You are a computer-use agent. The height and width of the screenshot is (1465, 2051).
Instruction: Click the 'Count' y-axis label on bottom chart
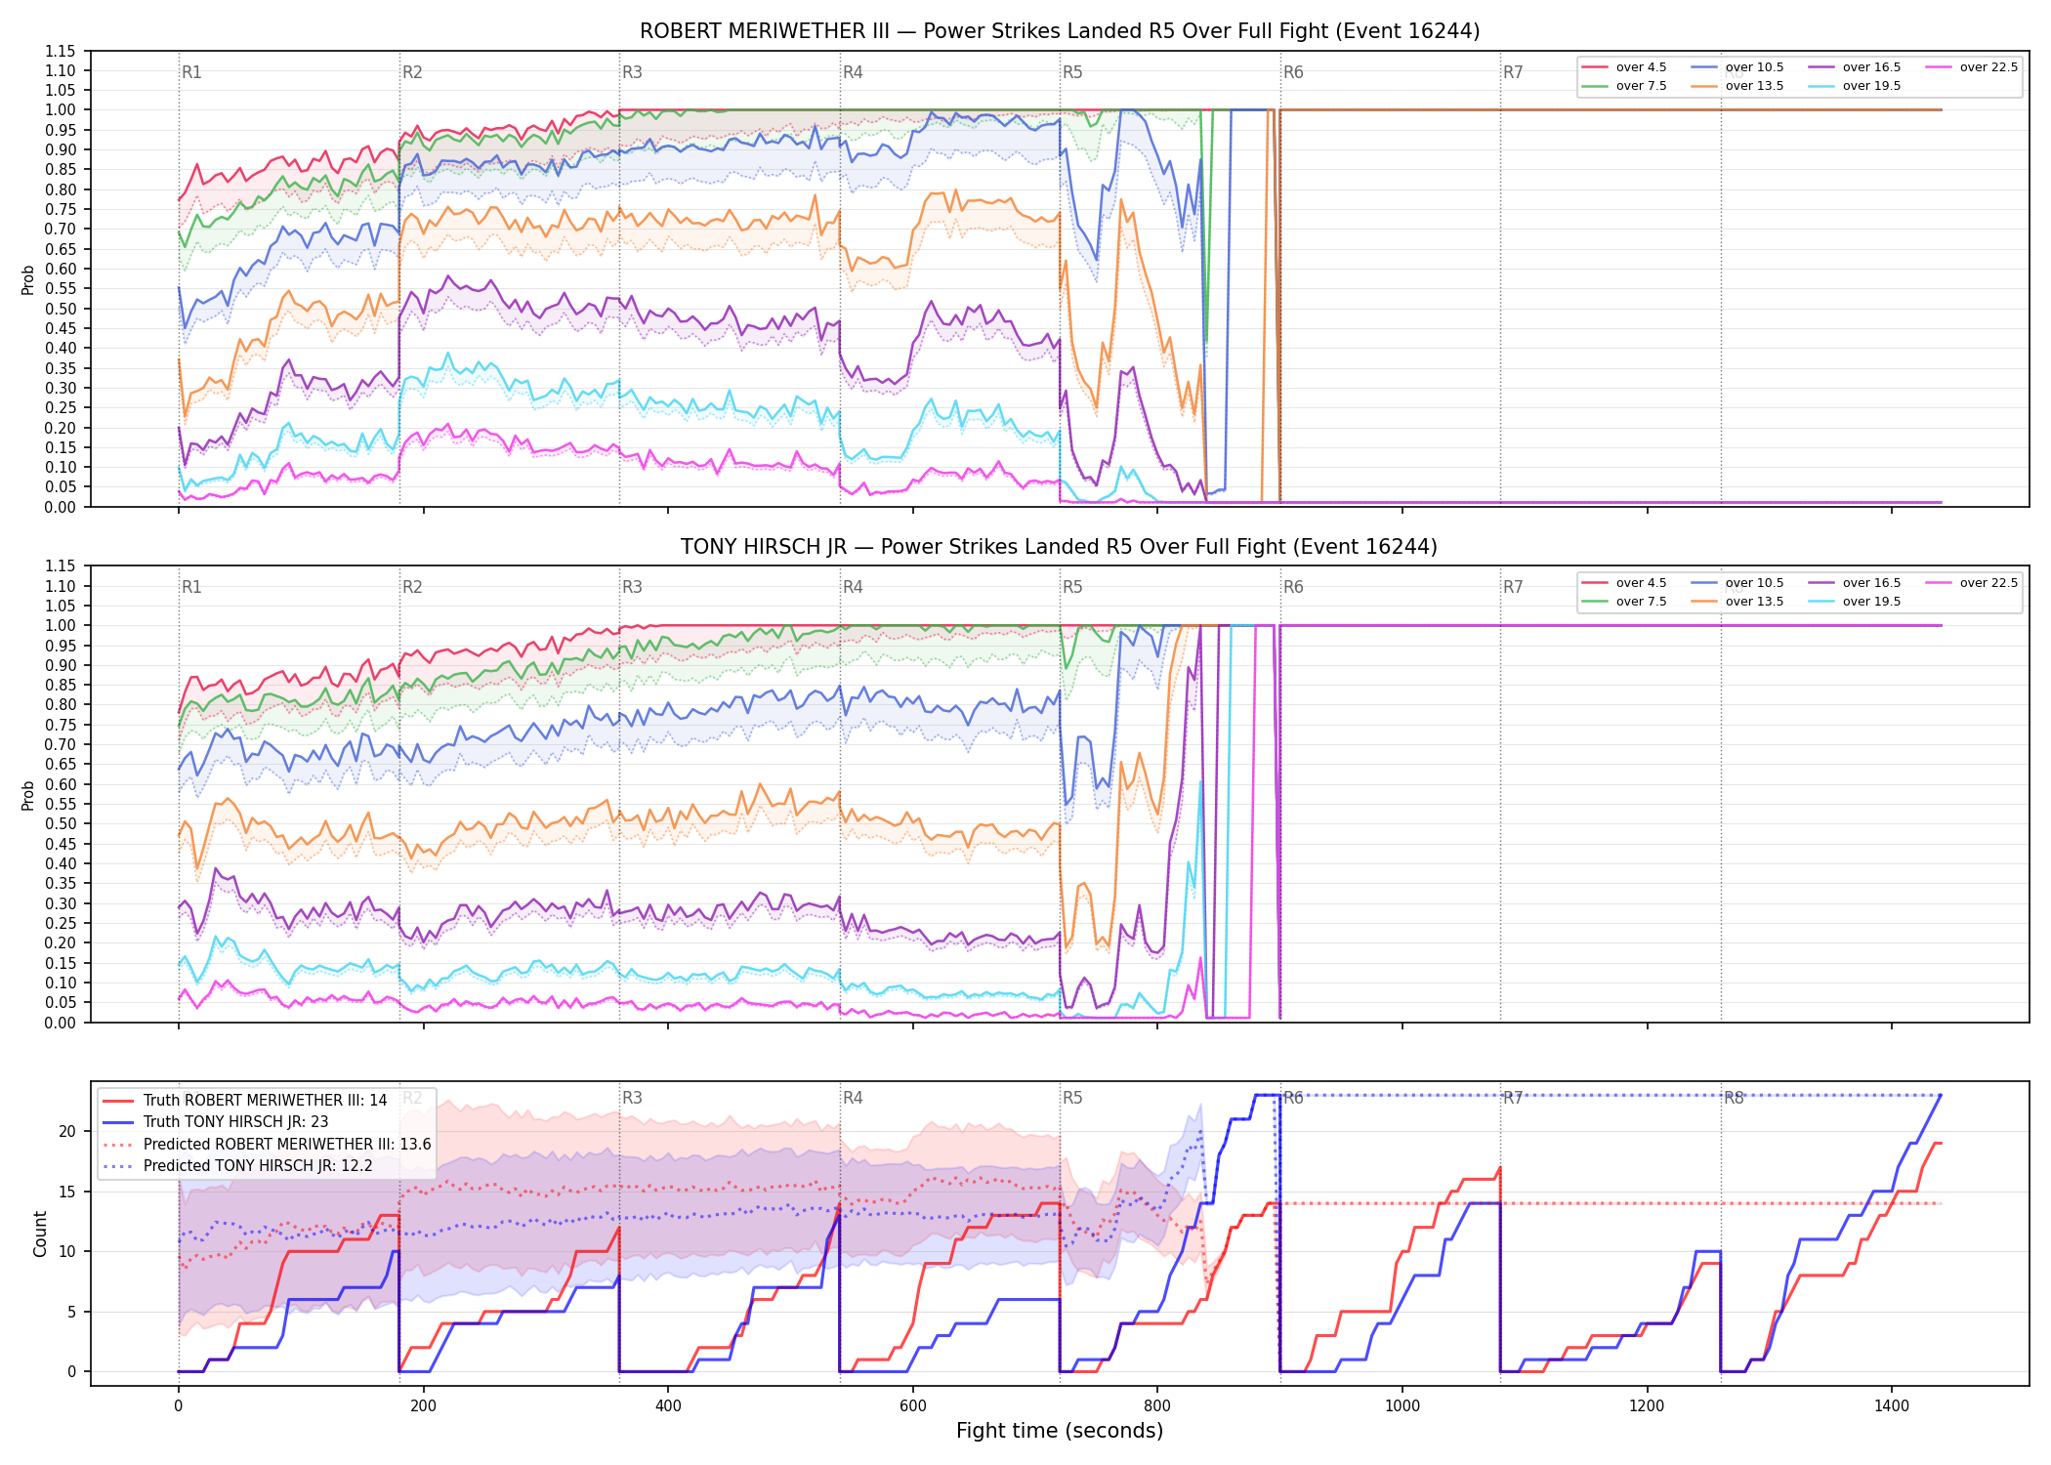[40, 1234]
